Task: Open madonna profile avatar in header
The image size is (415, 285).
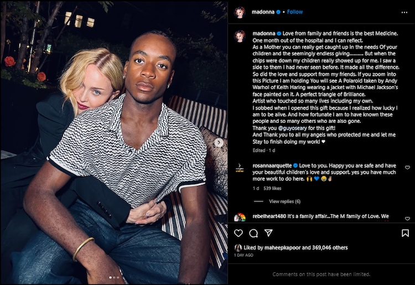Action: point(240,12)
